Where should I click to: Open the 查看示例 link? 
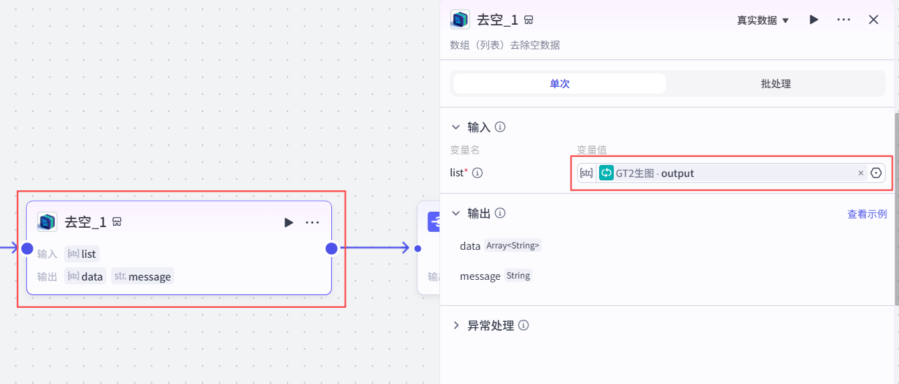(867, 214)
